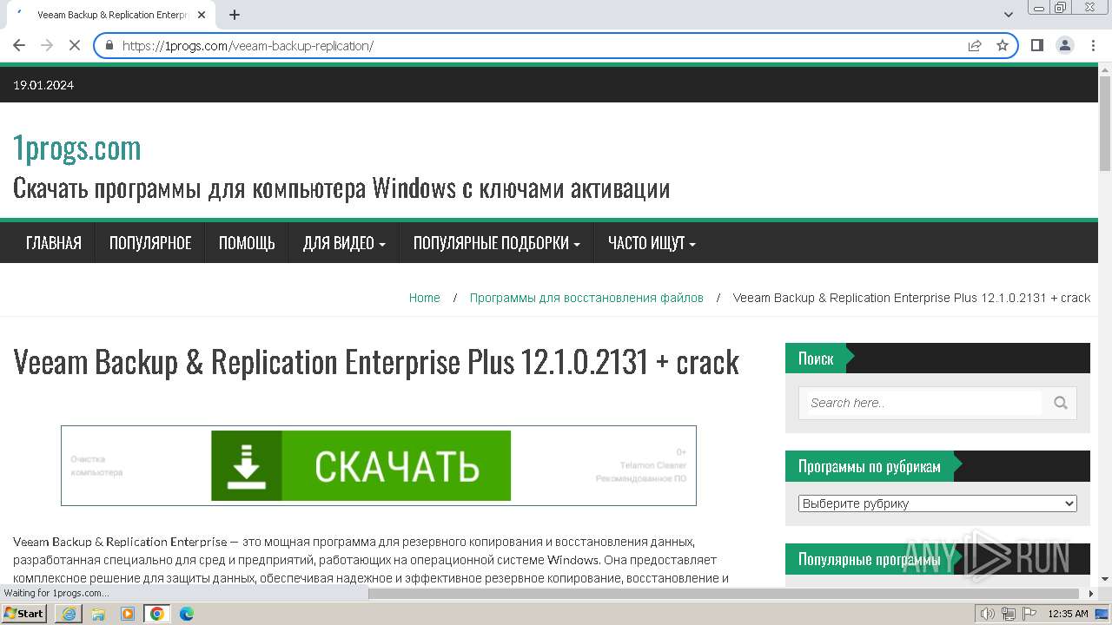Image resolution: width=1112 pixels, height=625 pixels.
Task: Open the Windows Start menu
Action: click(24, 614)
